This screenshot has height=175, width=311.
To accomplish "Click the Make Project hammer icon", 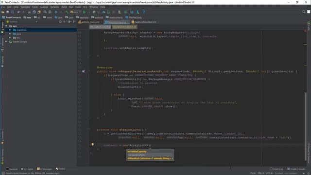I will tap(67, 12).
